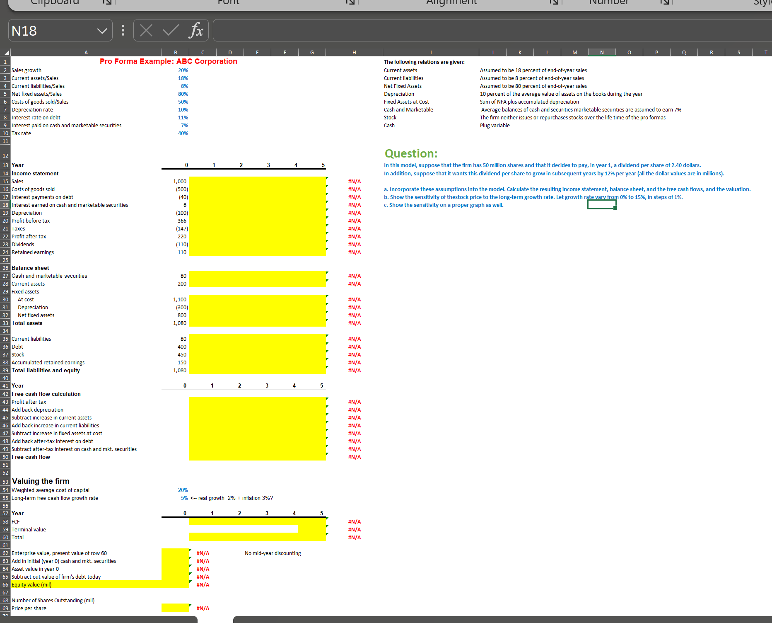
Task: Click the #N/A cell in the Sales row
Action: [x=354, y=181]
